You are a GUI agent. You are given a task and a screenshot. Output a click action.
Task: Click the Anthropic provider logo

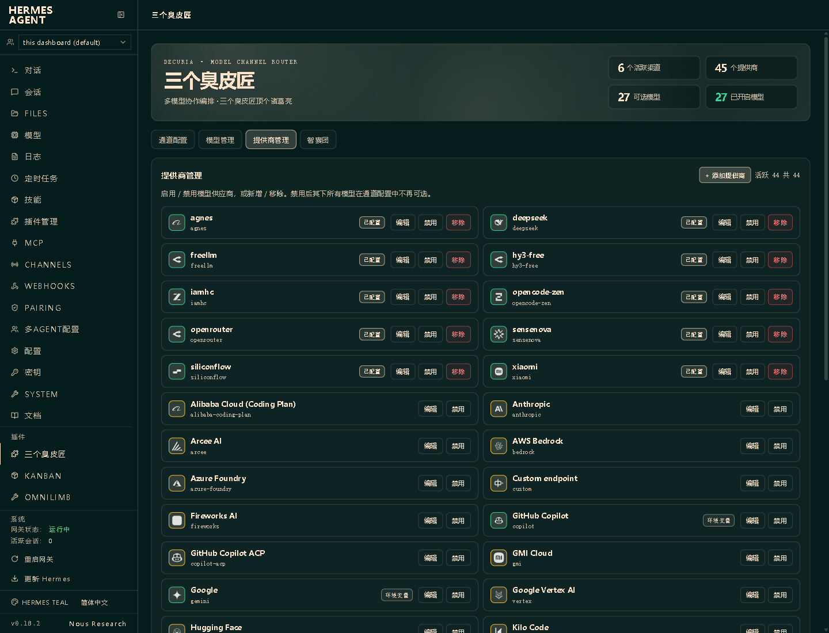[x=499, y=409]
